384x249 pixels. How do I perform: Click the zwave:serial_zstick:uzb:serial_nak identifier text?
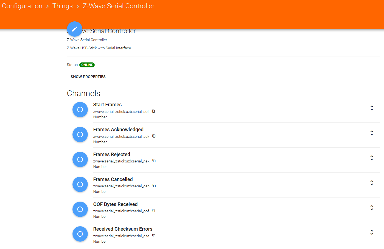121,161
